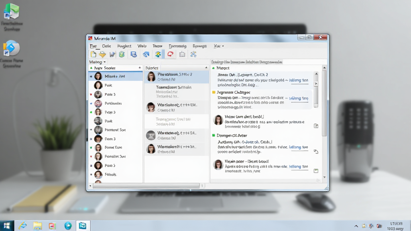Click the gray clipboard toolbar icon
This screenshot has width=411, height=231.
click(x=182, y=54)
